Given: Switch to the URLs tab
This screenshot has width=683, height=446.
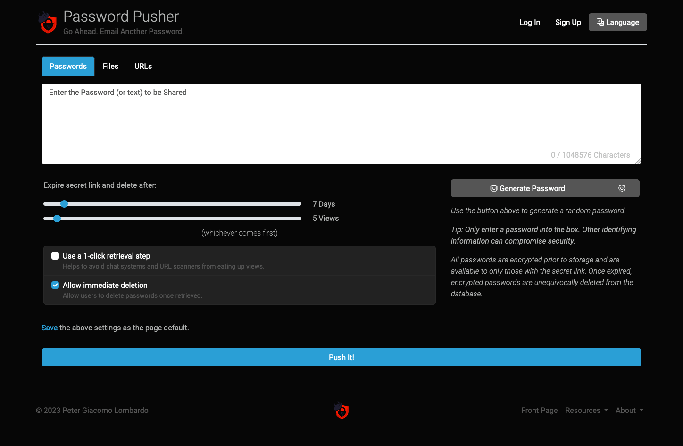Looking at the screenshot, I should tap(143, 66).
